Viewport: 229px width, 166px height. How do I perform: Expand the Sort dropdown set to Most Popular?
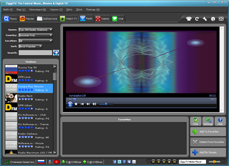(x=30, y=46)
